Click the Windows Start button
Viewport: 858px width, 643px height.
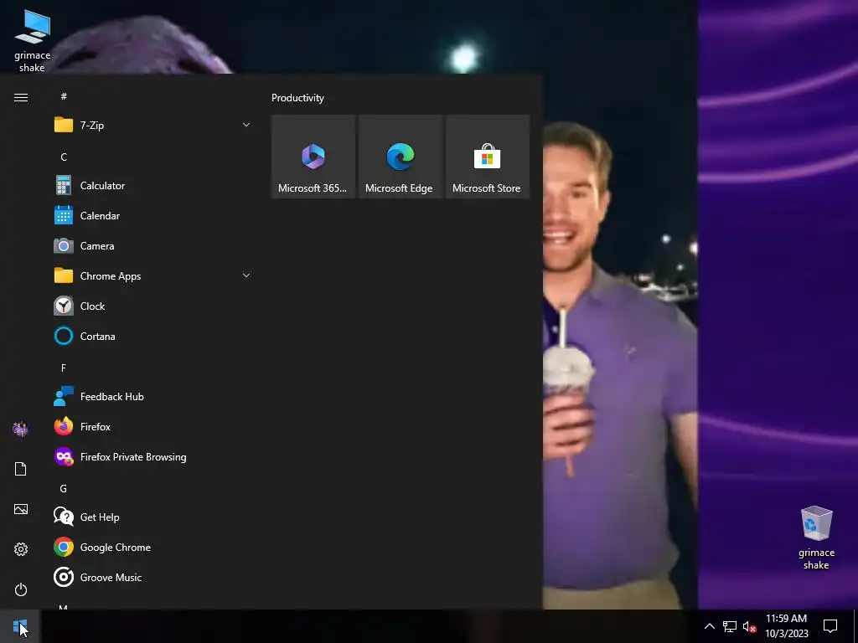point(20,626)
